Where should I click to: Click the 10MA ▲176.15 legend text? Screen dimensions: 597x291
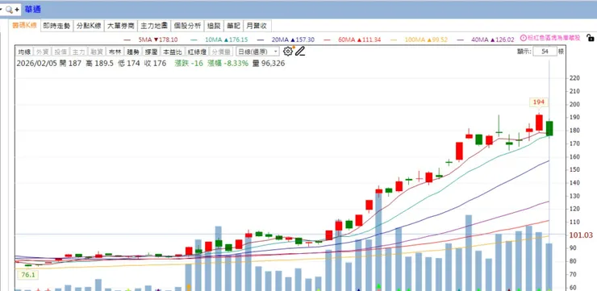[x=227, y=39]
